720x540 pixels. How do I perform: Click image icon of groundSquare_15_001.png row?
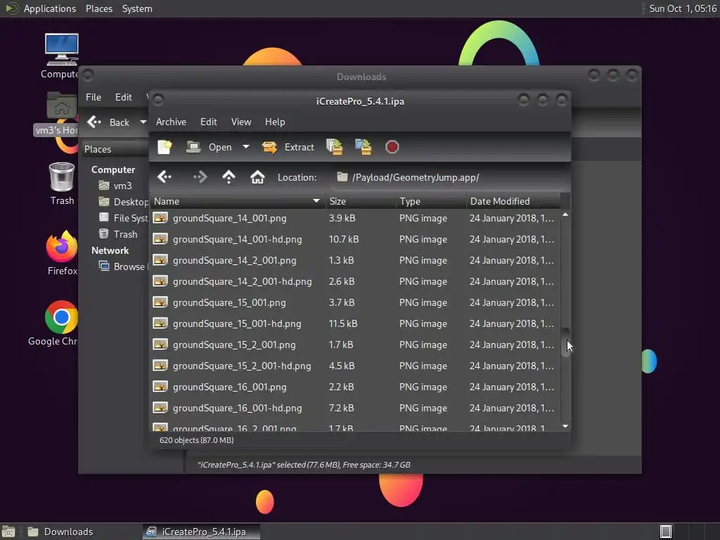coord(160,302)
